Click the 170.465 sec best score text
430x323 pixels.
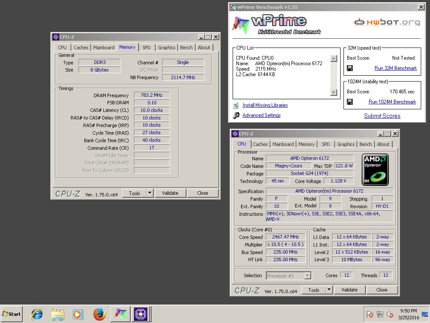[402, 92]
